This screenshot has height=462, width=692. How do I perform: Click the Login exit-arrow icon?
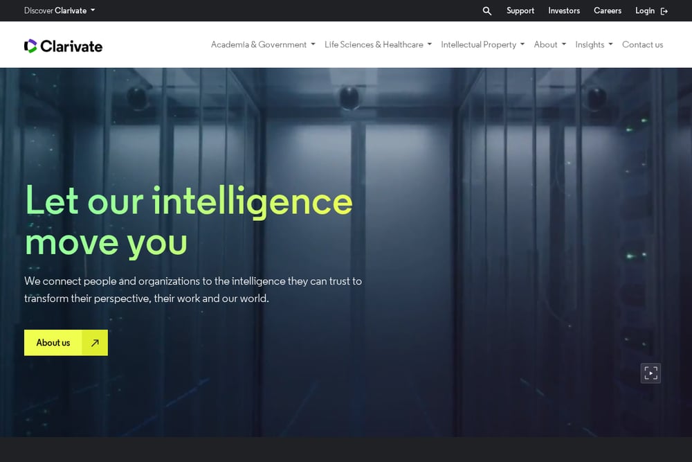664,11
